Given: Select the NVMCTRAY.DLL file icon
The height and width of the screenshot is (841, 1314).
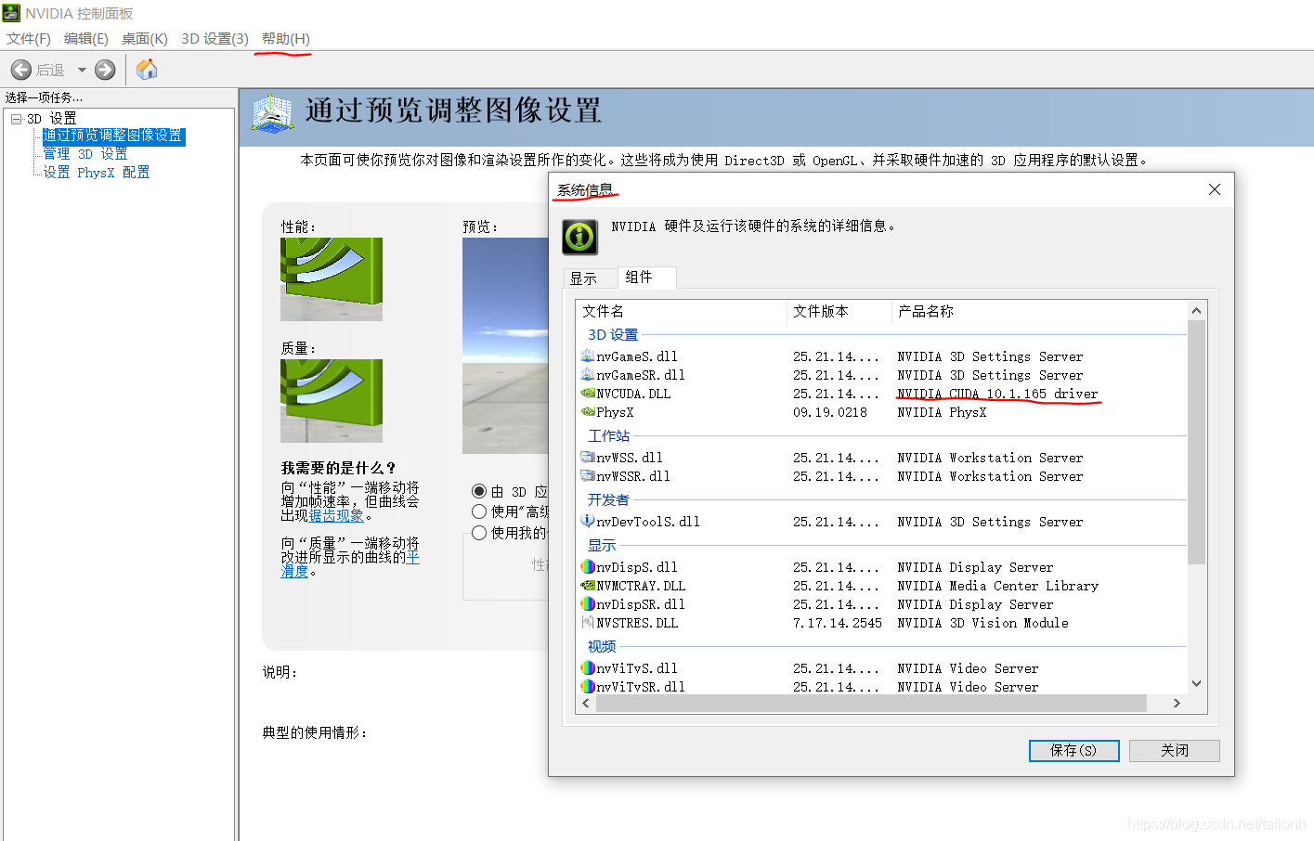Looking at the screenshot, I should click(x=587, y=585).
